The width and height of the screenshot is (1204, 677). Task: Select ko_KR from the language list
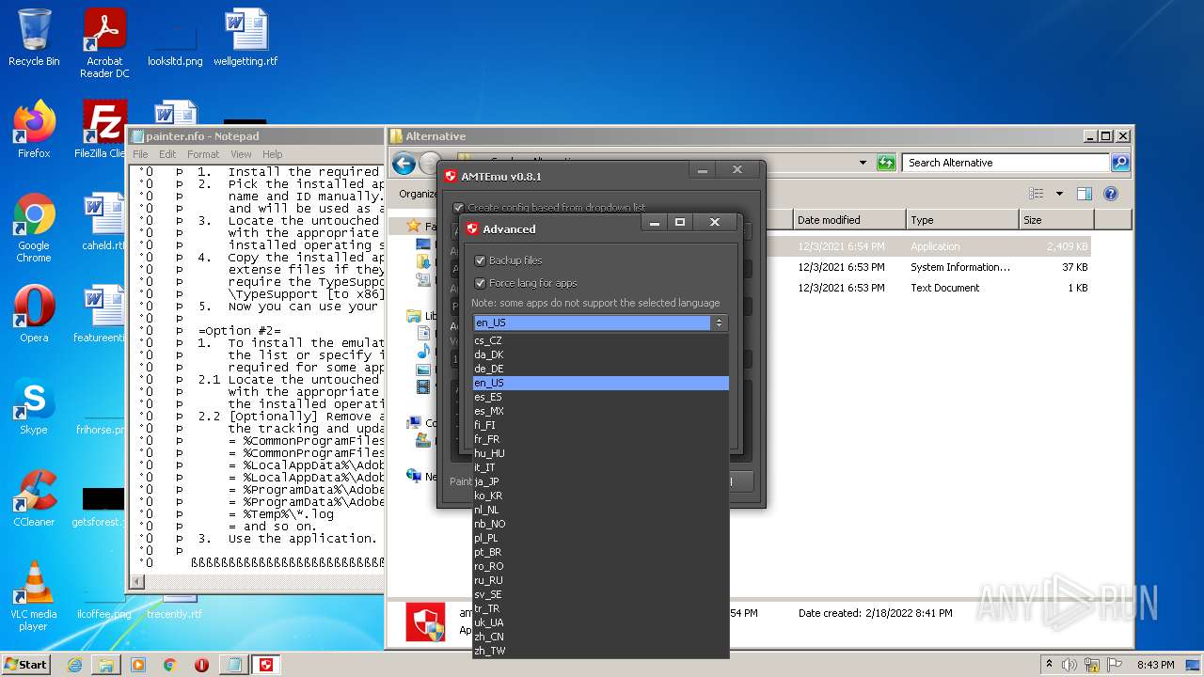click(x=600, y=496)
